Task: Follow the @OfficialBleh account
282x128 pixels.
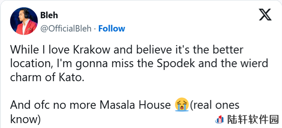Action: point(111,28)
